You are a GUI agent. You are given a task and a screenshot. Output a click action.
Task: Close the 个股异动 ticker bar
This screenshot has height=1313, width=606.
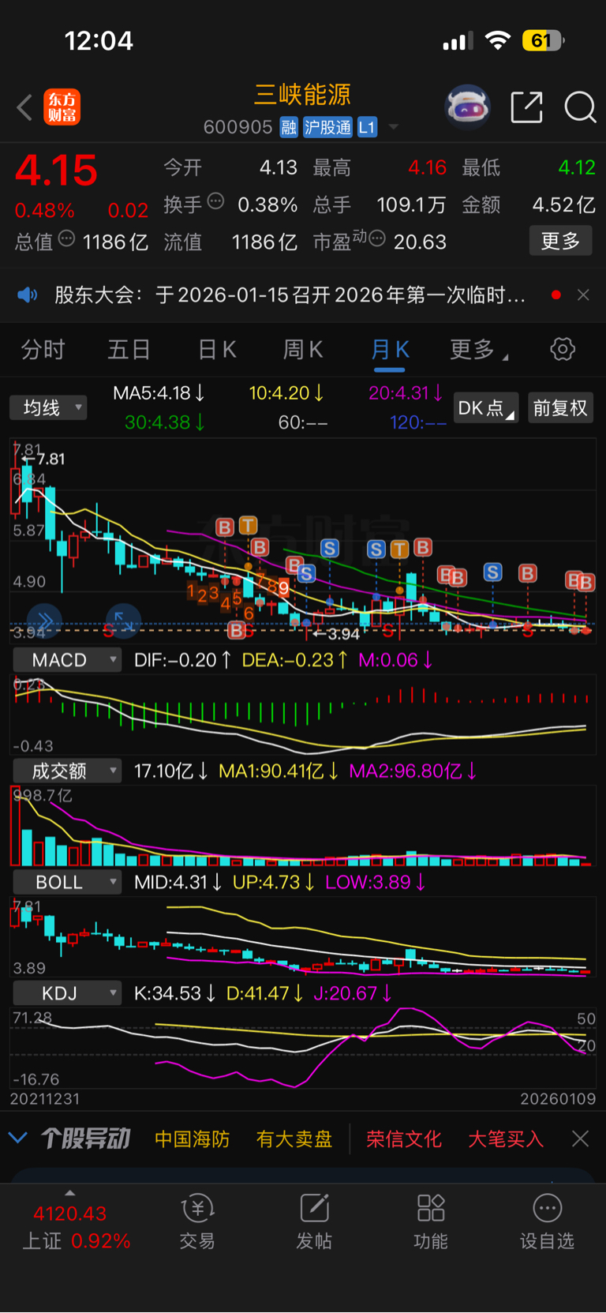580,1139
